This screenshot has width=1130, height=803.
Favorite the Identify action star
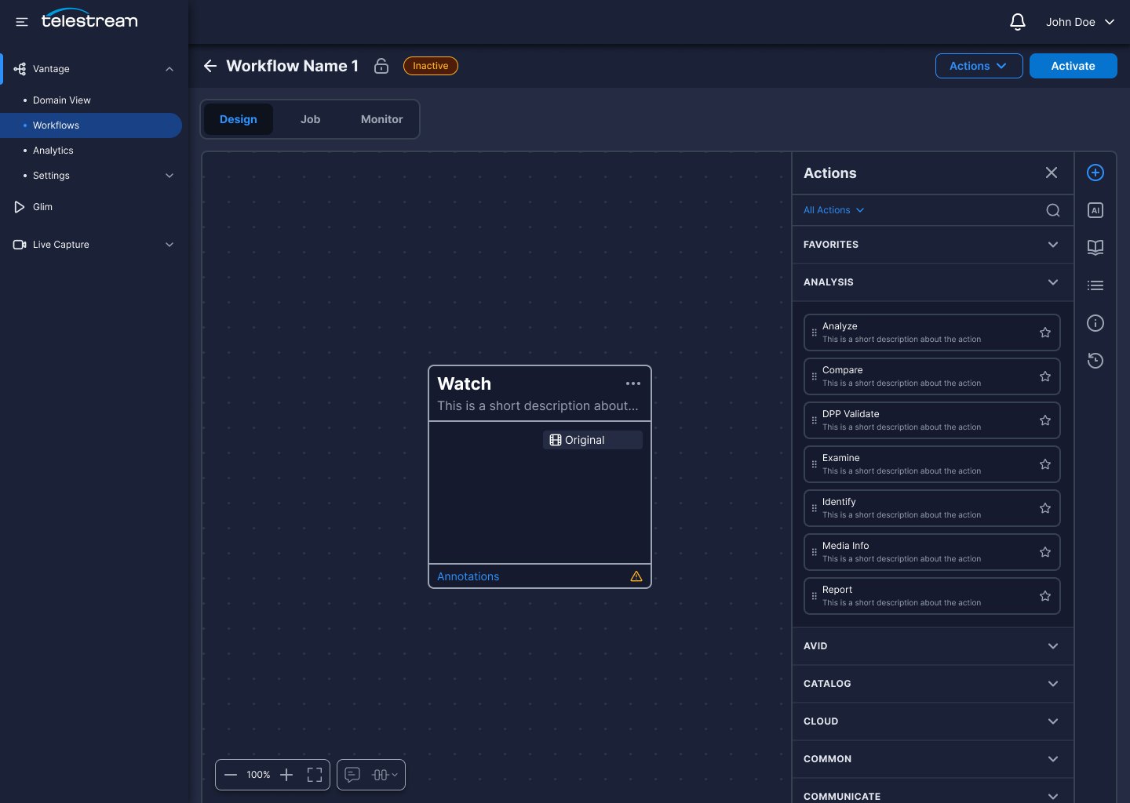1045,508
